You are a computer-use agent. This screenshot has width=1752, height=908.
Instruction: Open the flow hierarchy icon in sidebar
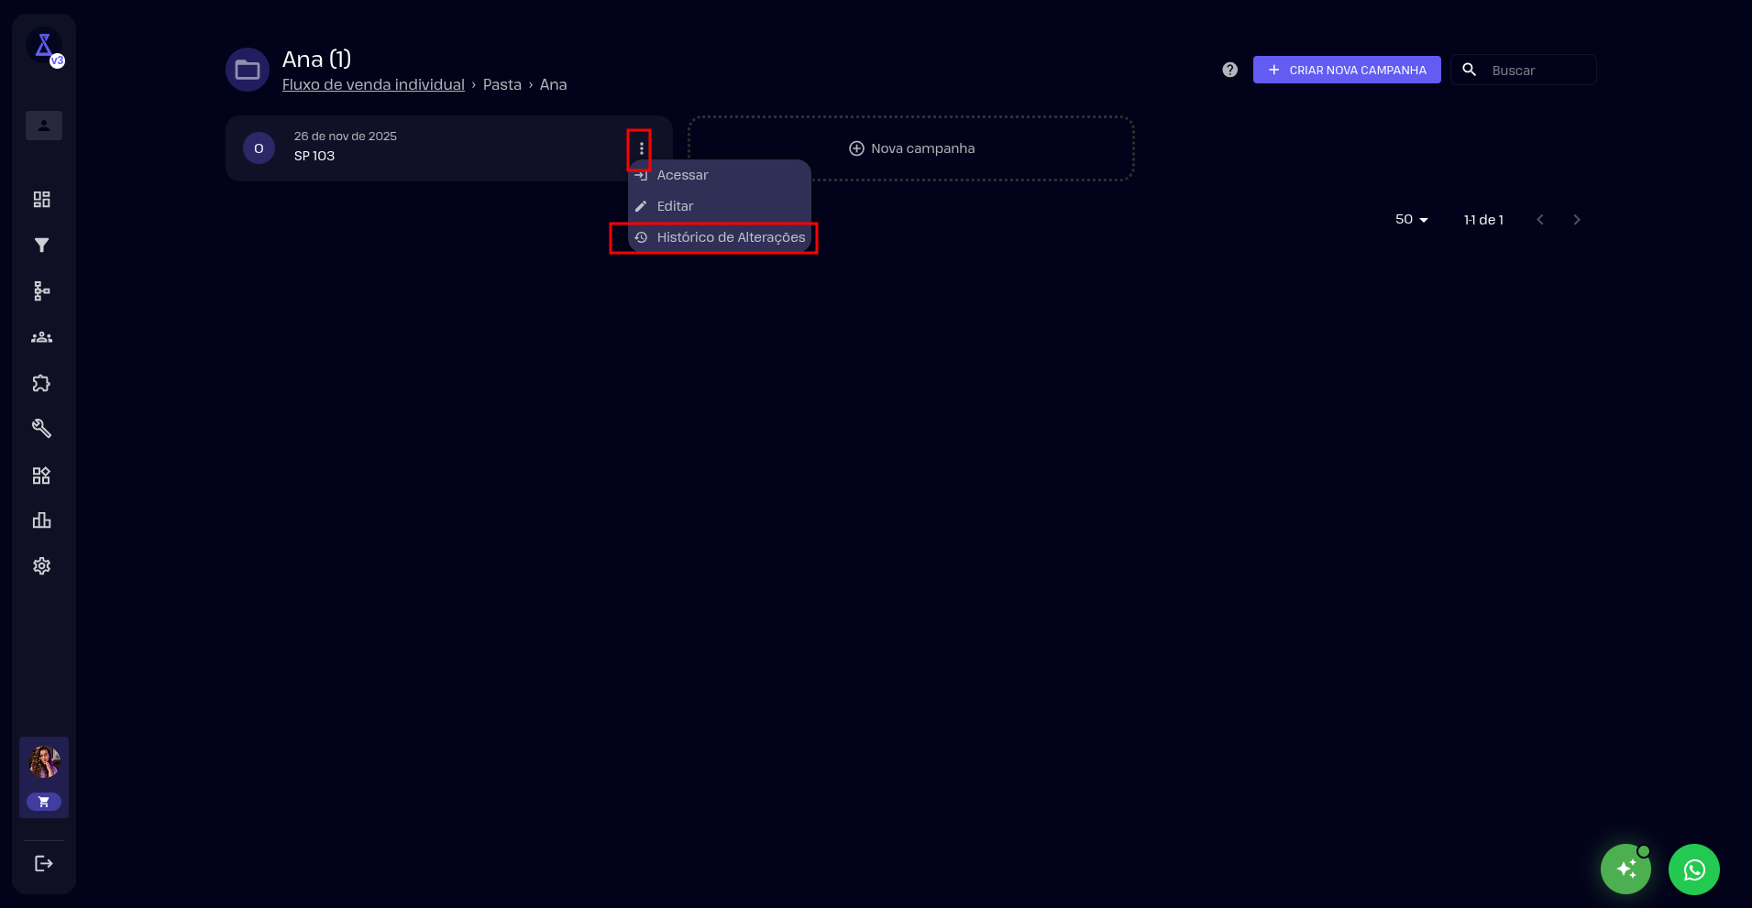coord(42,291)
